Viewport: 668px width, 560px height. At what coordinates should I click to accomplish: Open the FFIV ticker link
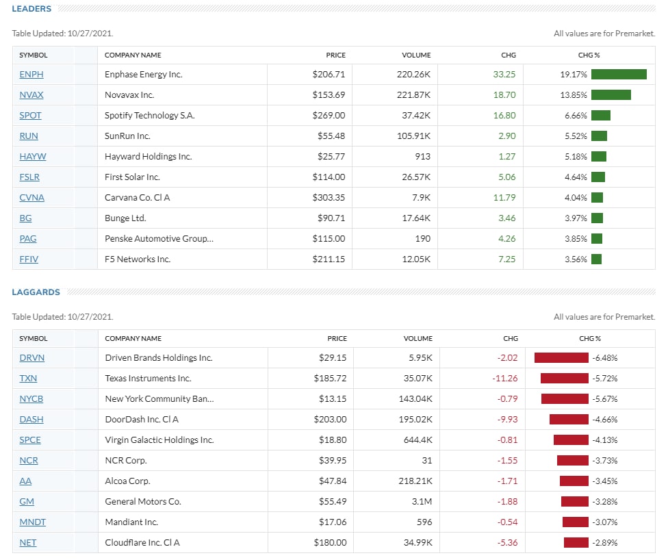(x=29, y=259)
